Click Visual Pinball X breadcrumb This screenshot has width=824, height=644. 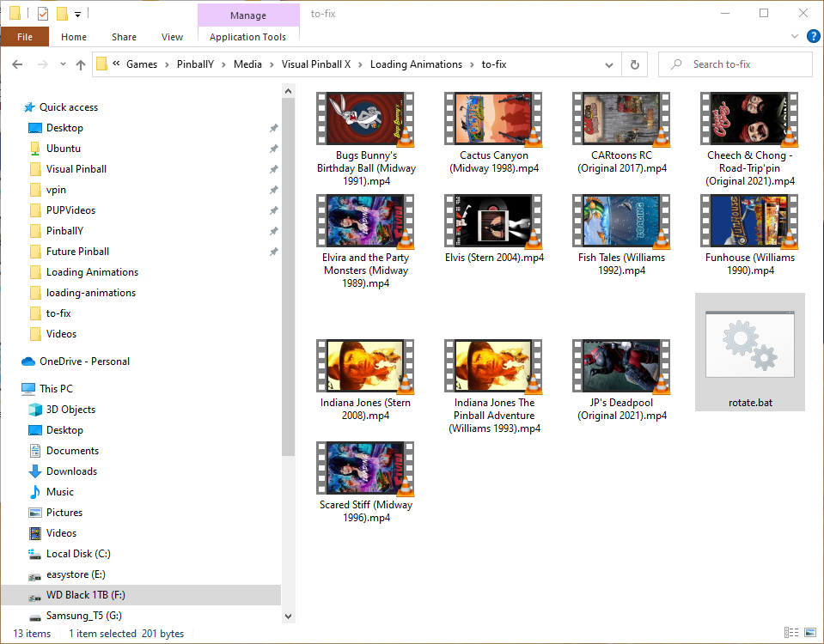tap(316, 64)
